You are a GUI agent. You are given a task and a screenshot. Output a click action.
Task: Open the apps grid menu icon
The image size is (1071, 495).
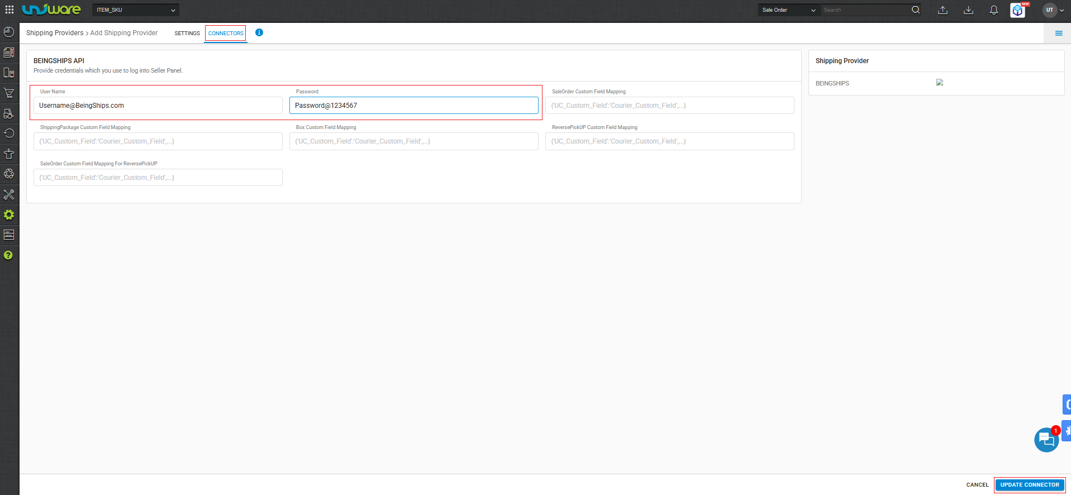(9, 9)
